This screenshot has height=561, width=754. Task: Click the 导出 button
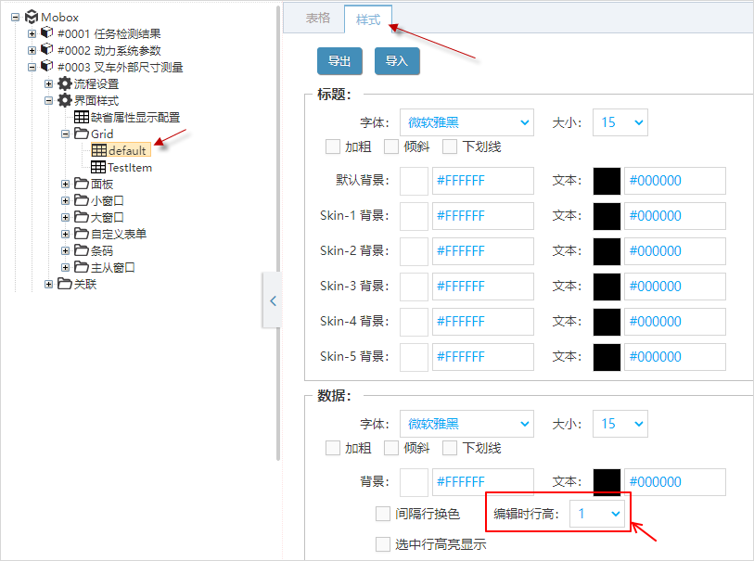(x=339, y=61)
